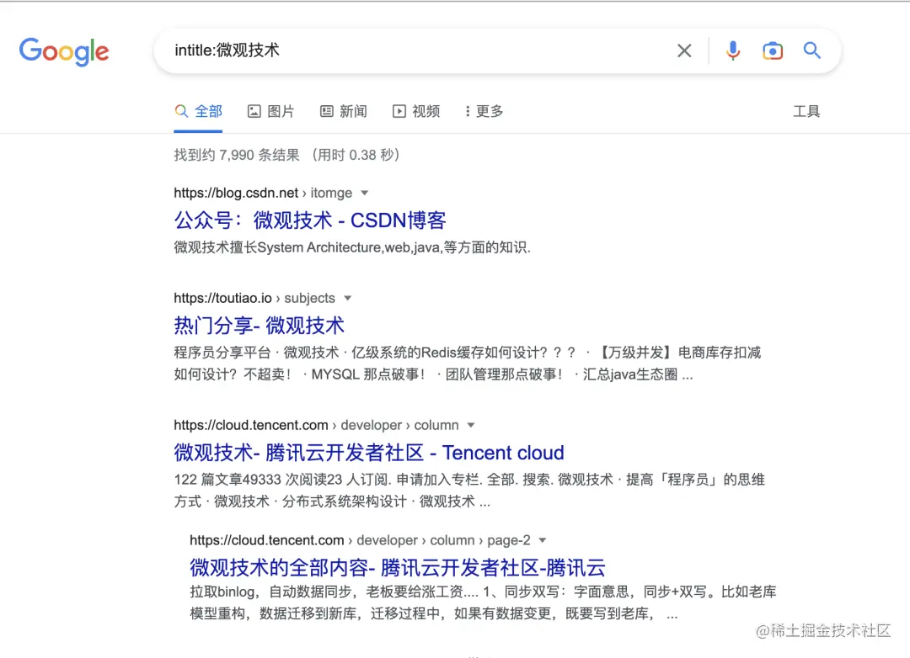
Task: Start voice search with the microphone icon
Action: pos(732,50)
